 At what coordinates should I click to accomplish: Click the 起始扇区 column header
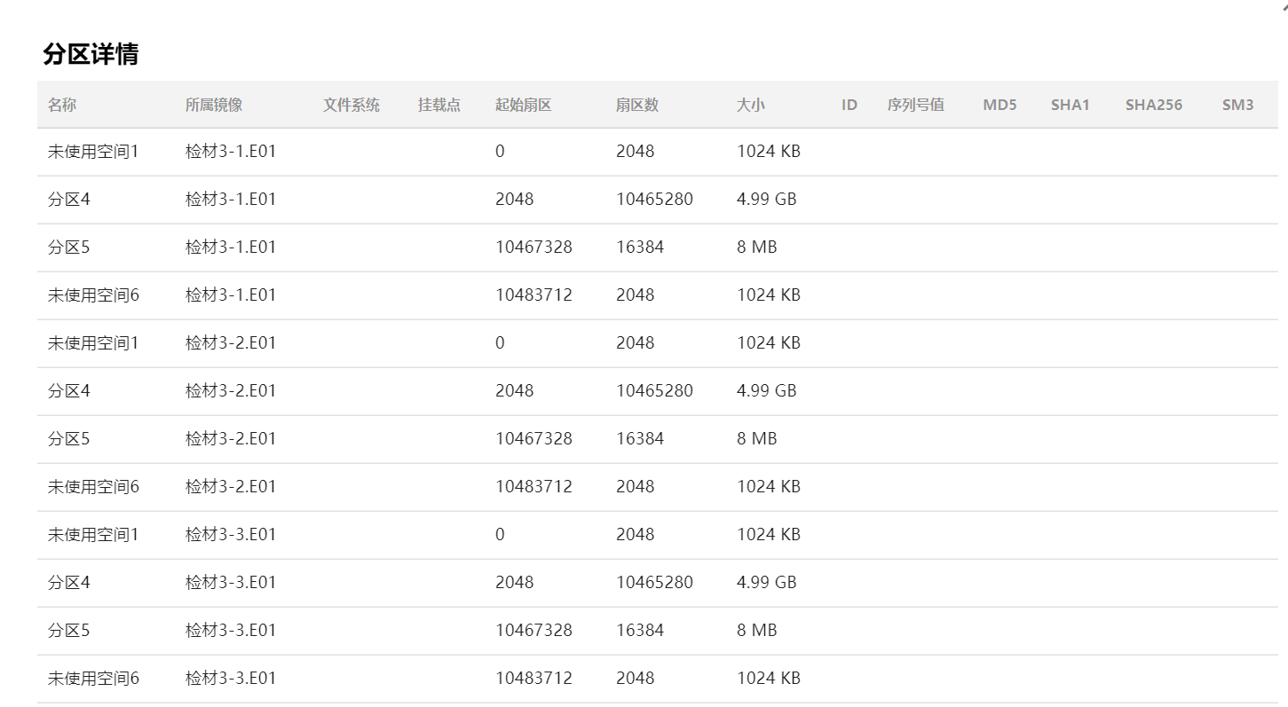[524, 105]
